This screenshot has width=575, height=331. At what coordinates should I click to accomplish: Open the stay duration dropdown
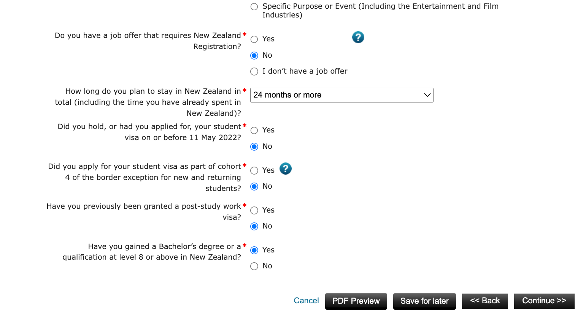(x=342, y=95)
